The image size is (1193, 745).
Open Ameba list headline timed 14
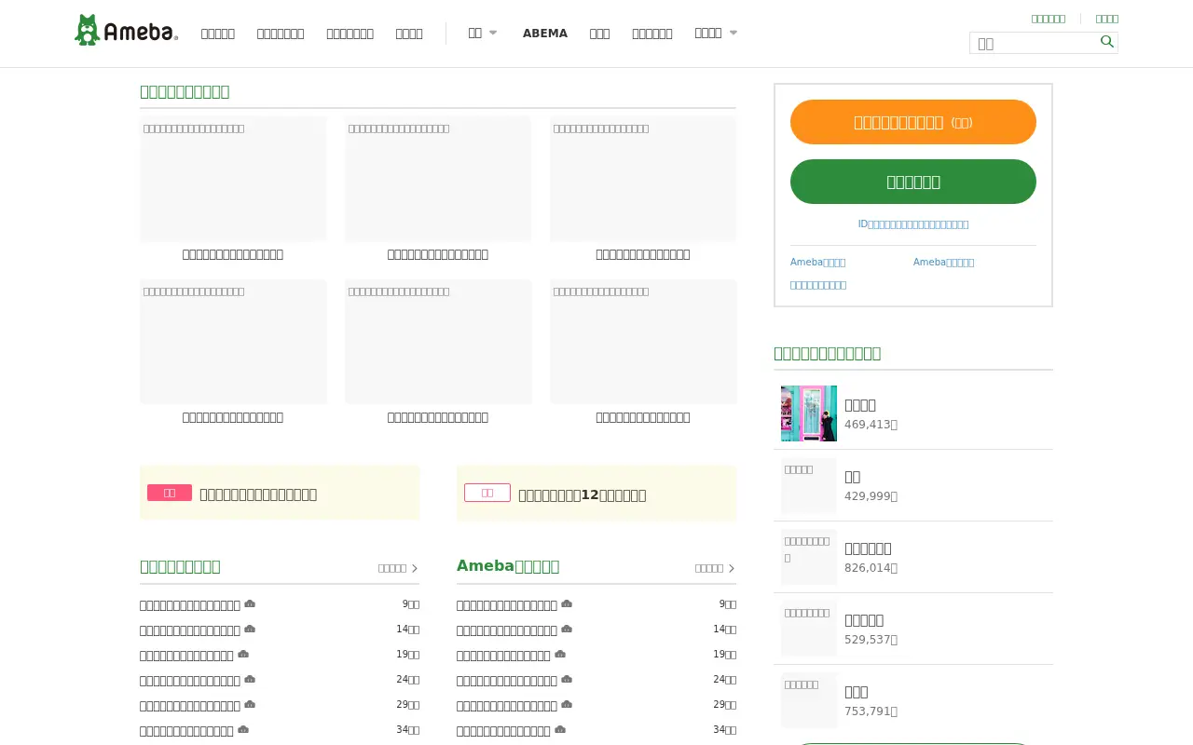click(507, 630)
